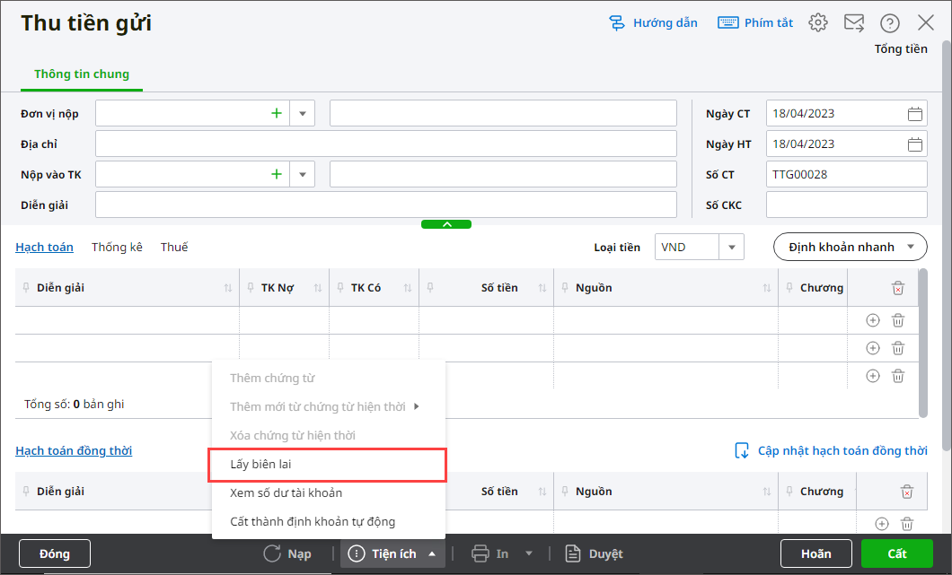Click the Hoãn button

[x=816, y=553]
